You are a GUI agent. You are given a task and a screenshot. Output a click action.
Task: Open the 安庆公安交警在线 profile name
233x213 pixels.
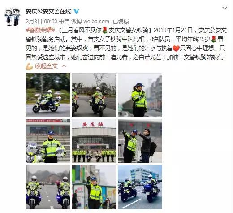[x=48, y=11]
